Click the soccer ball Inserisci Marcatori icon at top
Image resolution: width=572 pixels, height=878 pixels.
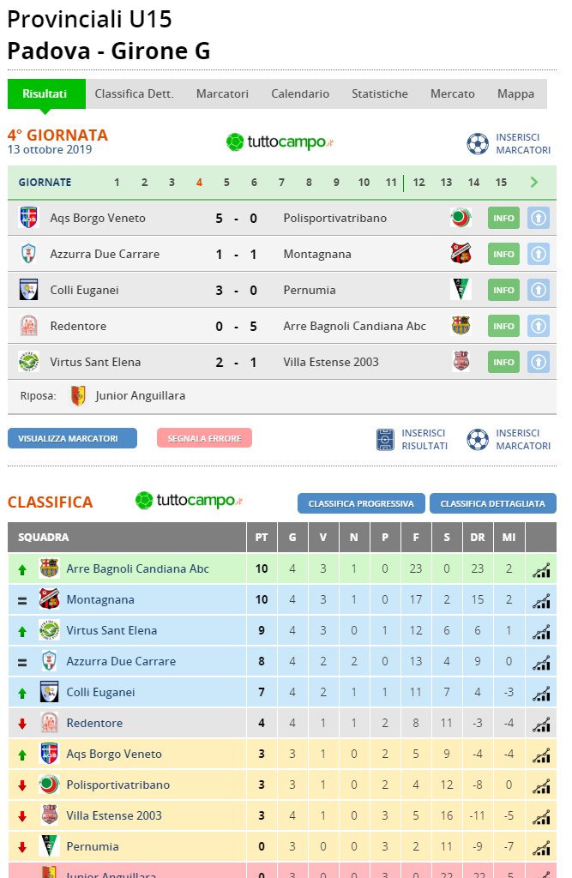pyautogui.click(x=478, y=143)
